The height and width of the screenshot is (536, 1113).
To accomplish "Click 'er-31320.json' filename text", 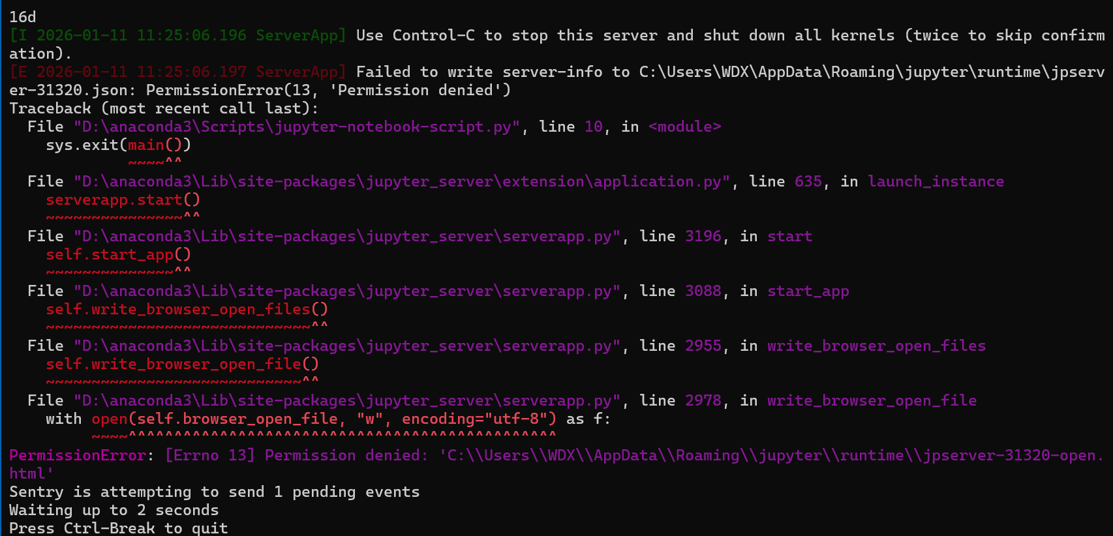I will tap(69, 90).
